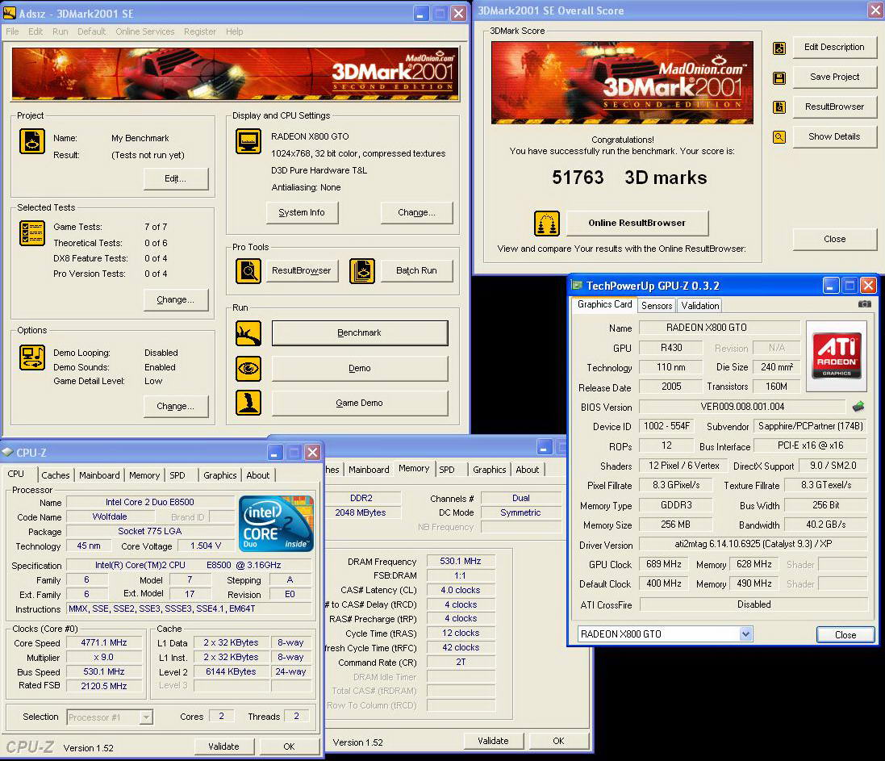This screenshot has height=761, width=885.
Task: Open the Online Services menu
Action: (x=145, y=31)
